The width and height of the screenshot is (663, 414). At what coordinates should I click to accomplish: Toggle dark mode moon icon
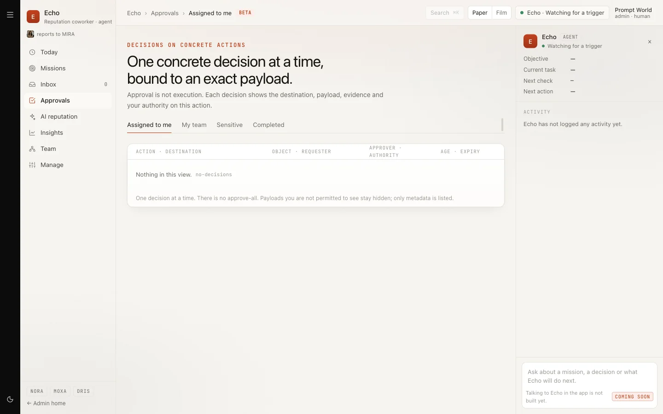pyautogui.click(x=10, y=399)
